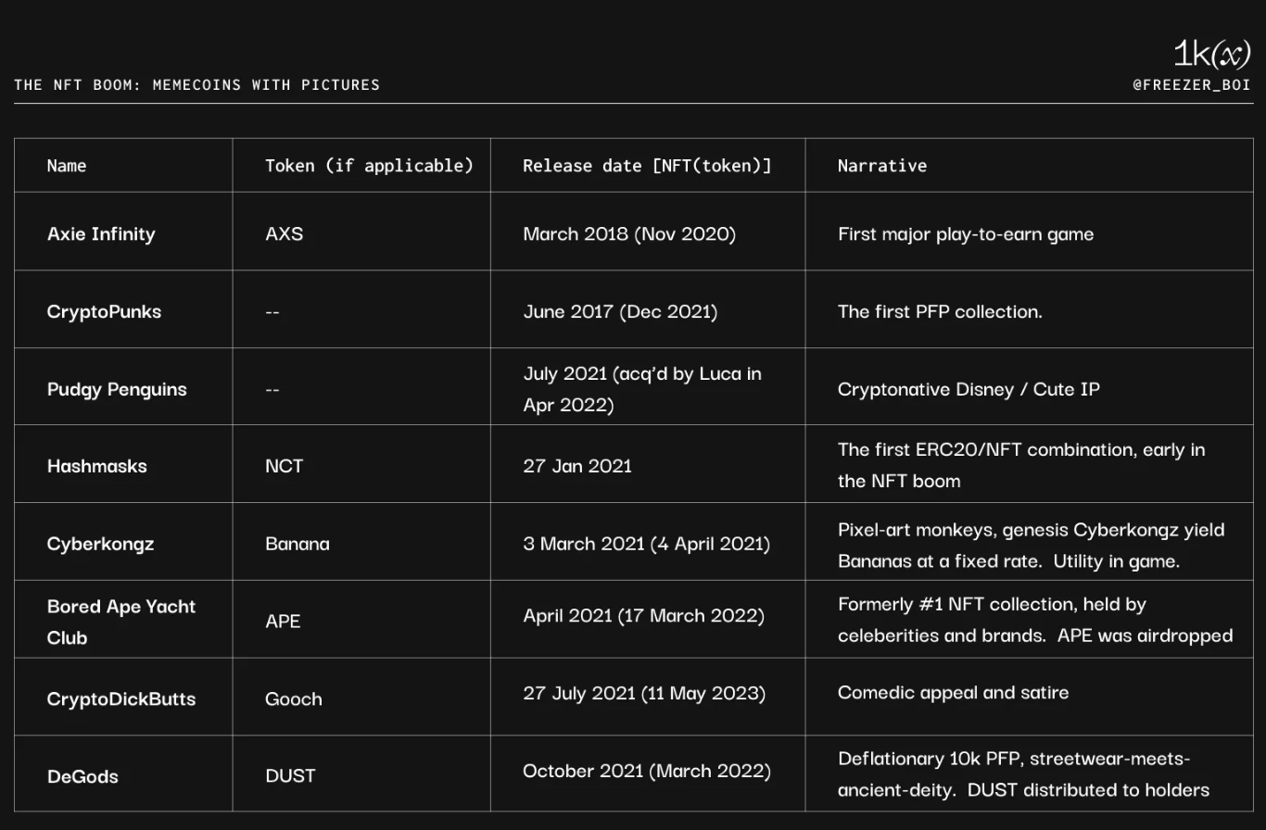
Task: Click the AXS token cell
Action: (284, 233)
